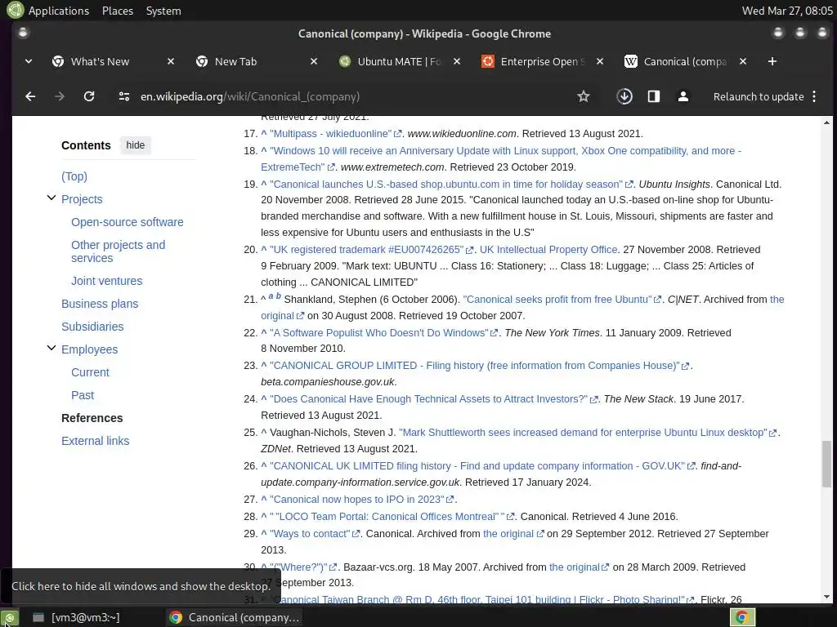This screenshot has height=627, width=837.
Task: Go to Other projects and services section
Action: (118, 251)
